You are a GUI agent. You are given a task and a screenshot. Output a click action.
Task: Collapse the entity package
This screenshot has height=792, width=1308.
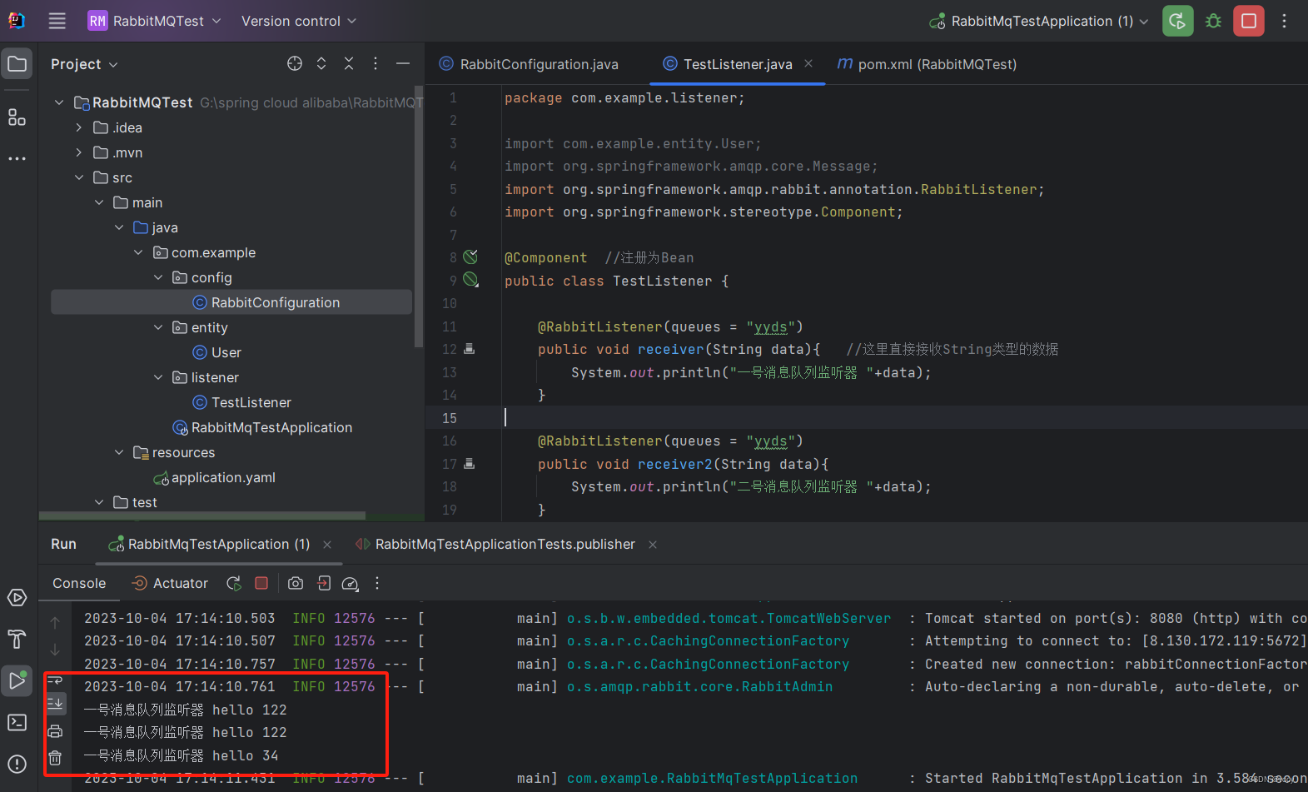pos(158,327)
